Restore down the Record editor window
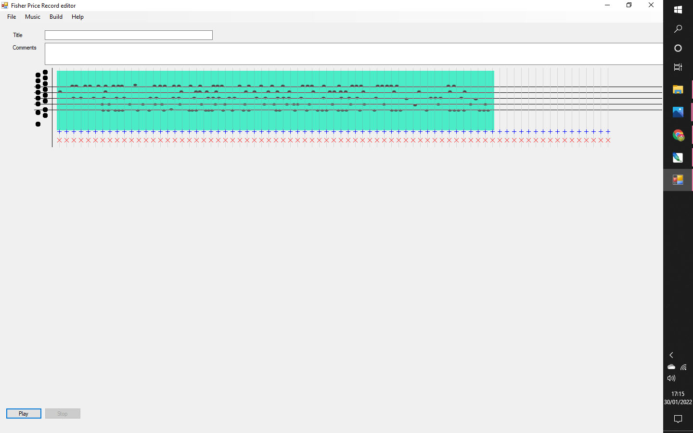The width and height of the screenshot is (693, 433). pyautogui.click(x=629, y=5)
